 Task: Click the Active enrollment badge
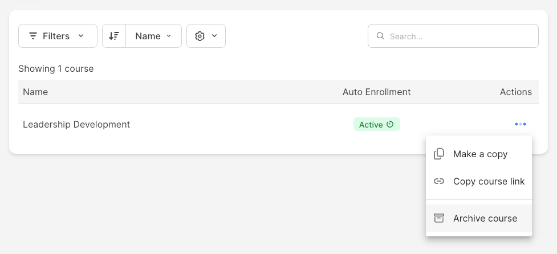click(376, 124)
